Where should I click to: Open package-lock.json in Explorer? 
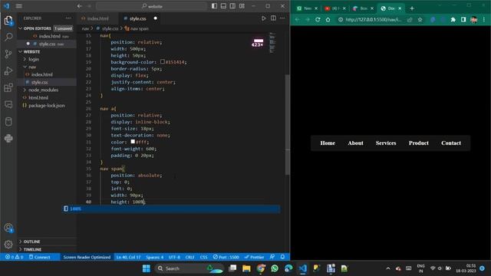point(47,106)
